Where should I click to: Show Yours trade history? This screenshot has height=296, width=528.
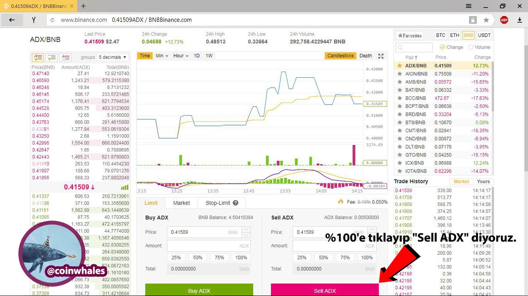(x=483, y=182)
